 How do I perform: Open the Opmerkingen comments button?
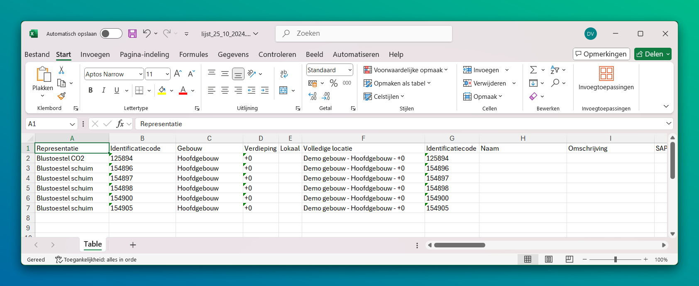pyautogui.click(x=601, y=54)
